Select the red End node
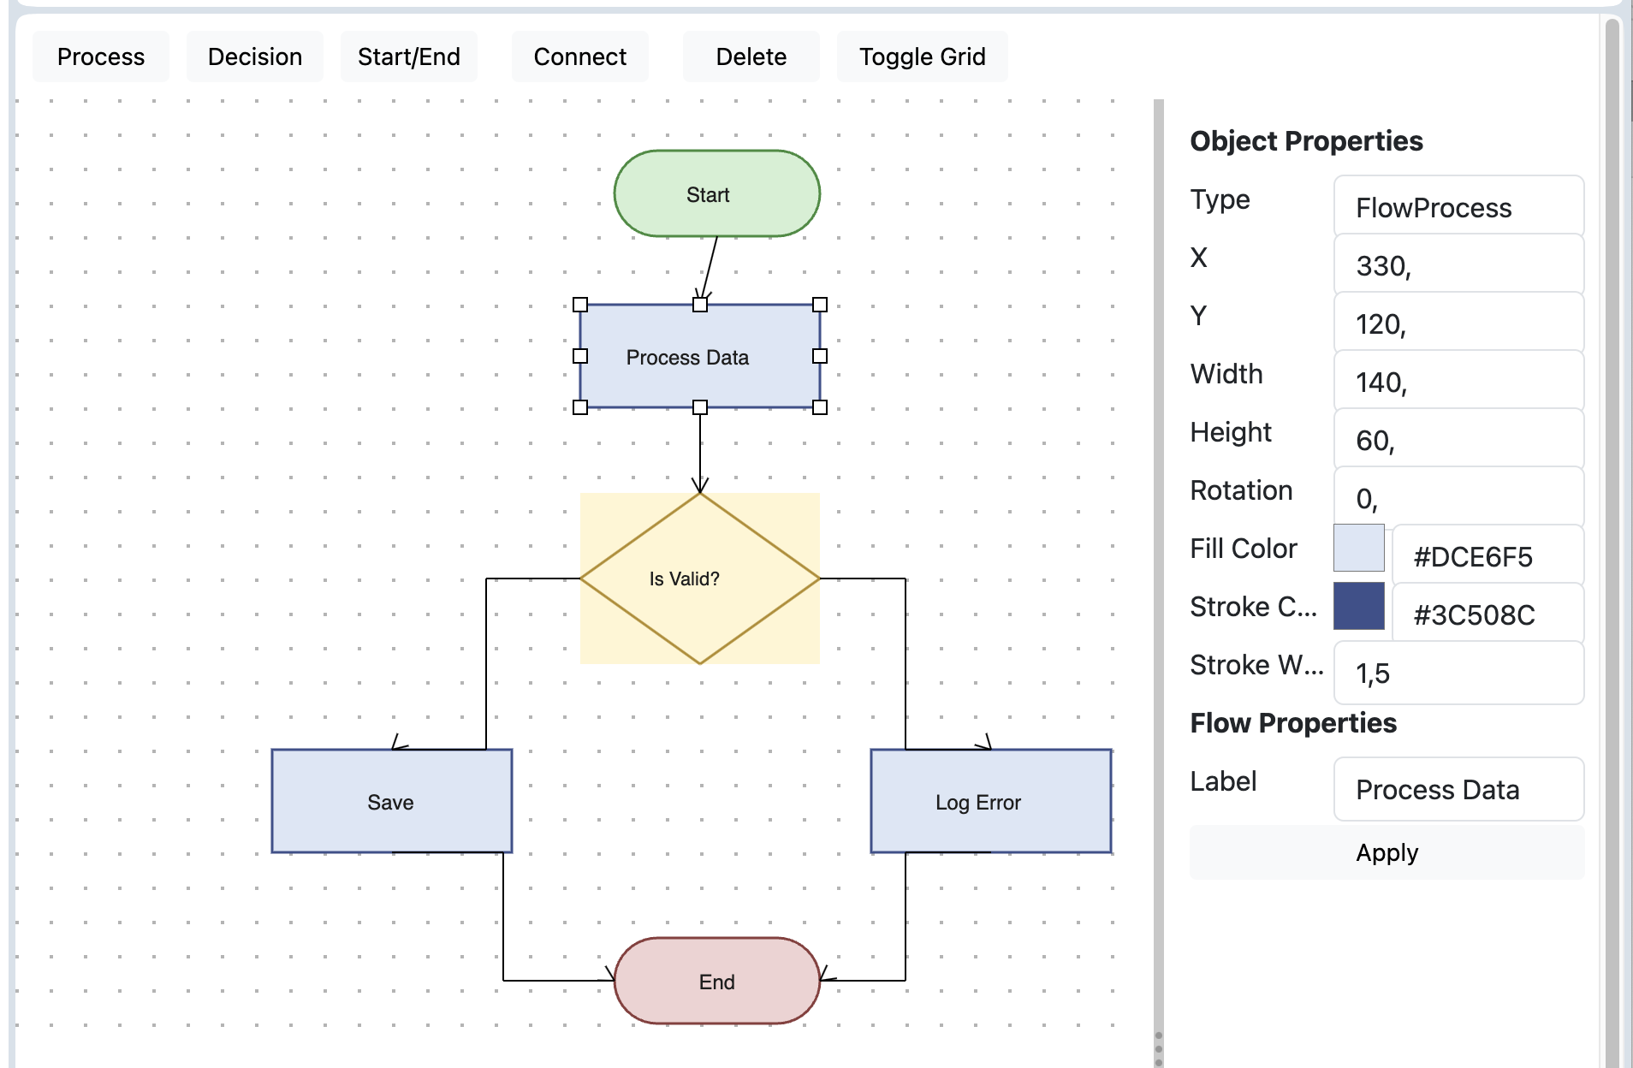The width and height of the screenshot is (1633, 1068). point(717,981)
